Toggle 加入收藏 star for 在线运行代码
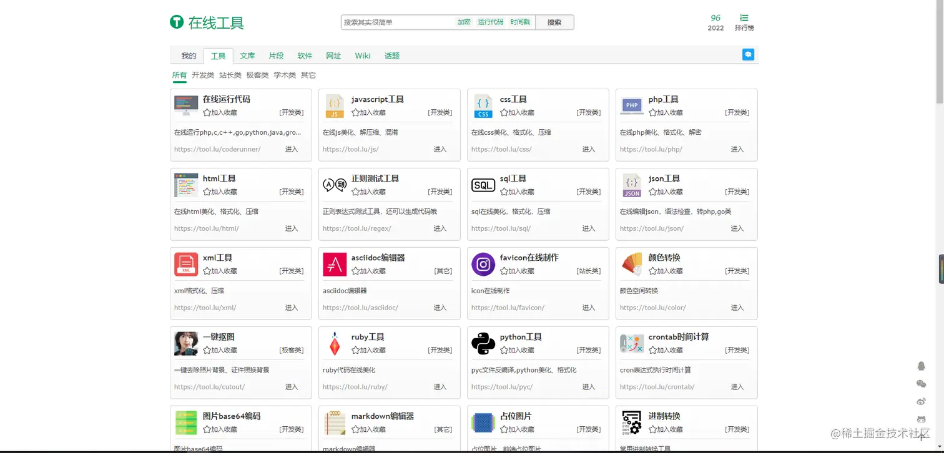This screenshot has height=453, width=944. point(207,113)
